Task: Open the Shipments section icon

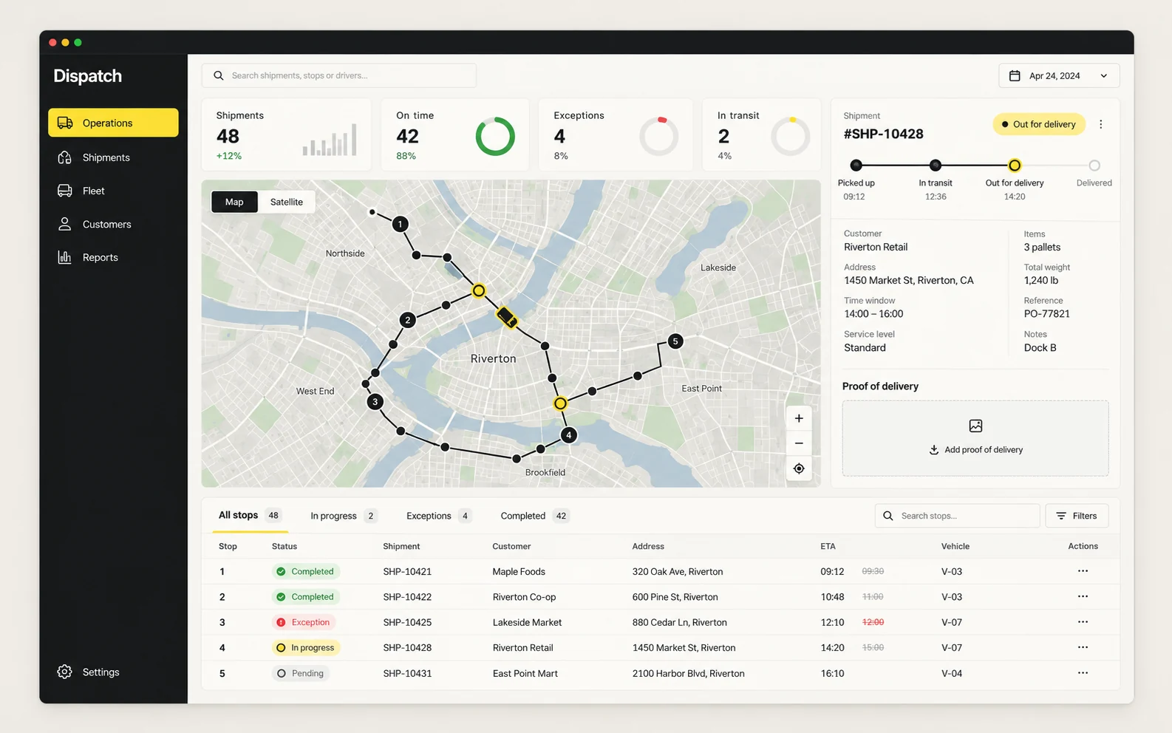Action: [65, 157]
